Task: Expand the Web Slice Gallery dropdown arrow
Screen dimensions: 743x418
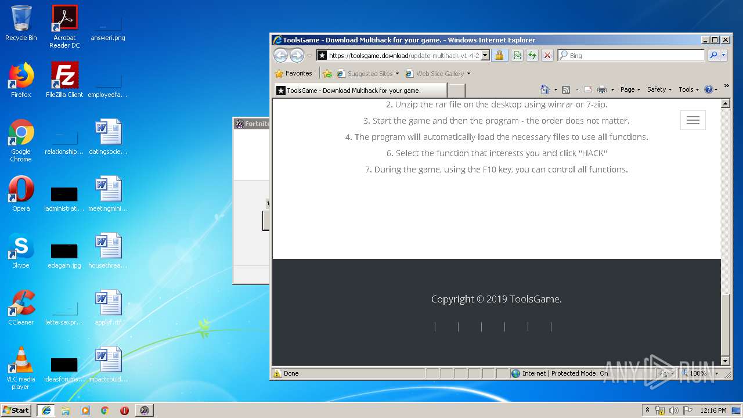Action: pyautogui.click(x=468, y=74)
